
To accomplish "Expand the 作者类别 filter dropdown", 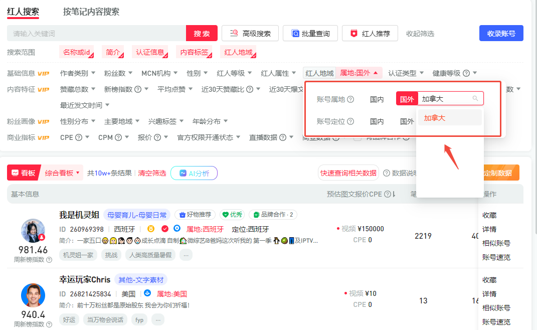I will [x=77, y=73].
